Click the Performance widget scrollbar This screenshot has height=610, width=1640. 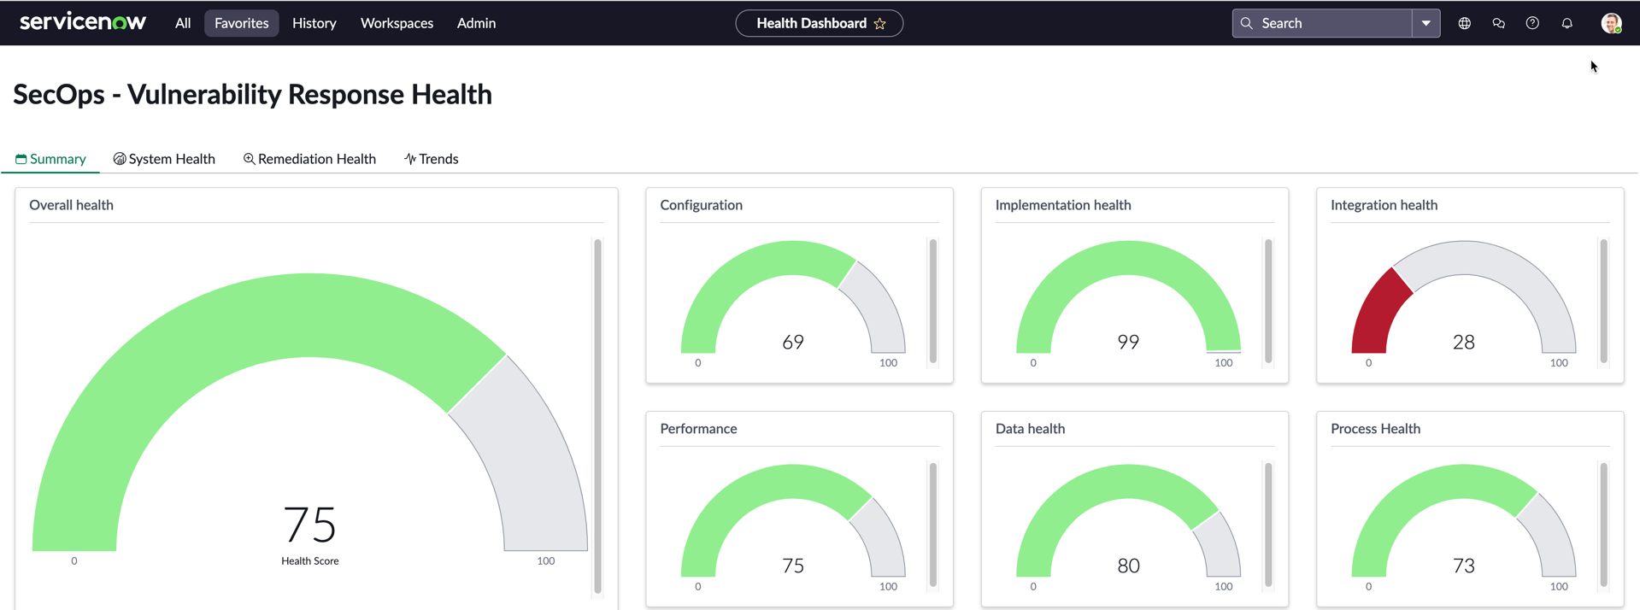pos(932,525)
